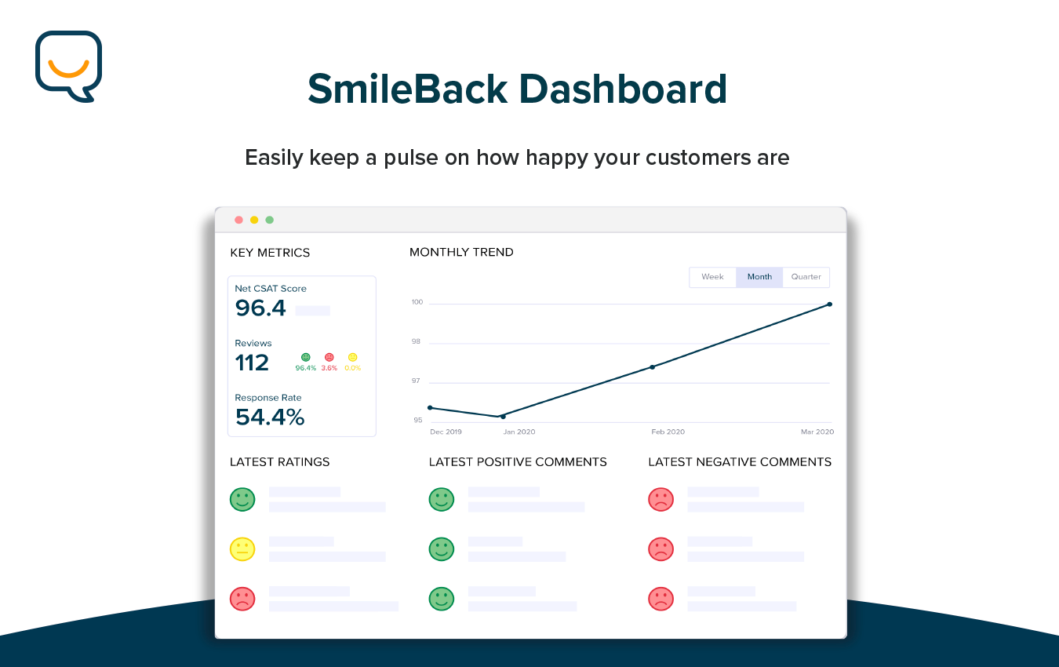The height and width of the screenshot is (667, 1059).
Task: Click the green smiley showing 96.4% under Reviews
Action: [305, 357]
